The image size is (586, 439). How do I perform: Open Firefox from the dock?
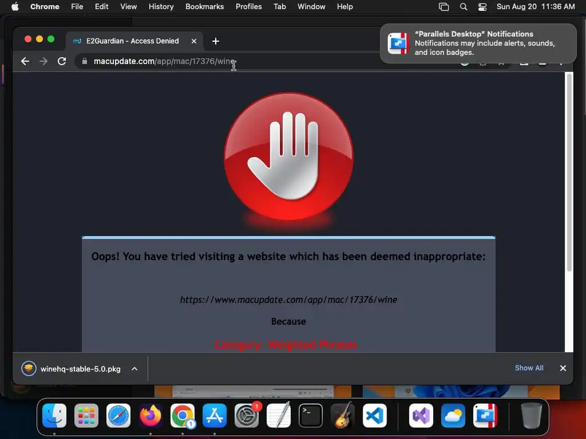(151, 416)
